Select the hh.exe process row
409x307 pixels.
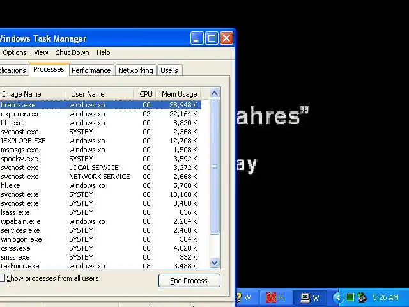pyautogui.click(x=100, y=123)
